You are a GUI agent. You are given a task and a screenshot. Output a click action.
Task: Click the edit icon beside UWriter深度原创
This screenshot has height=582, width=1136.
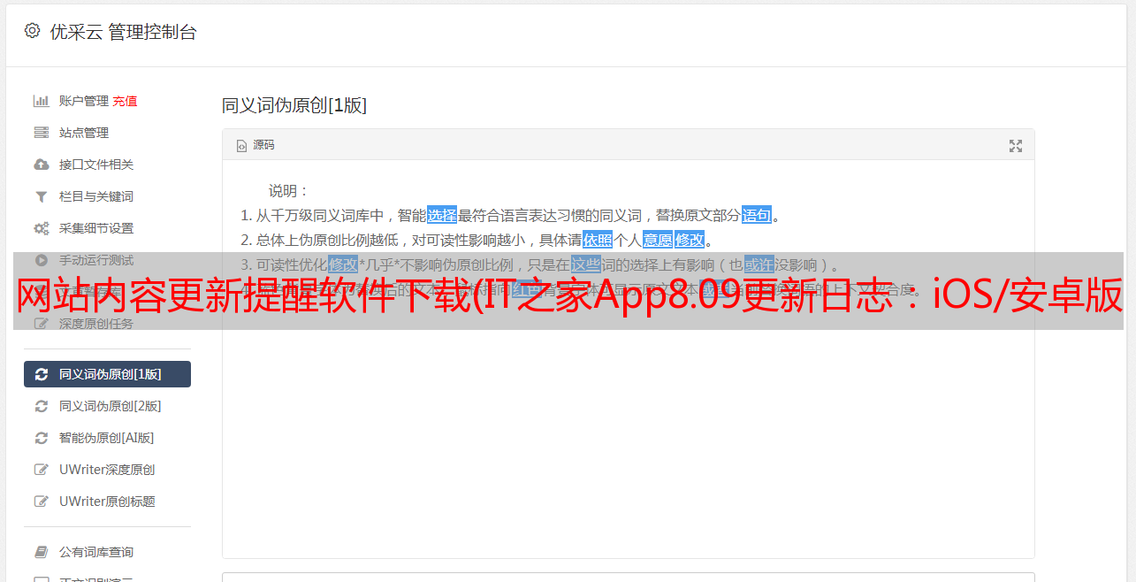coord(41,470)
